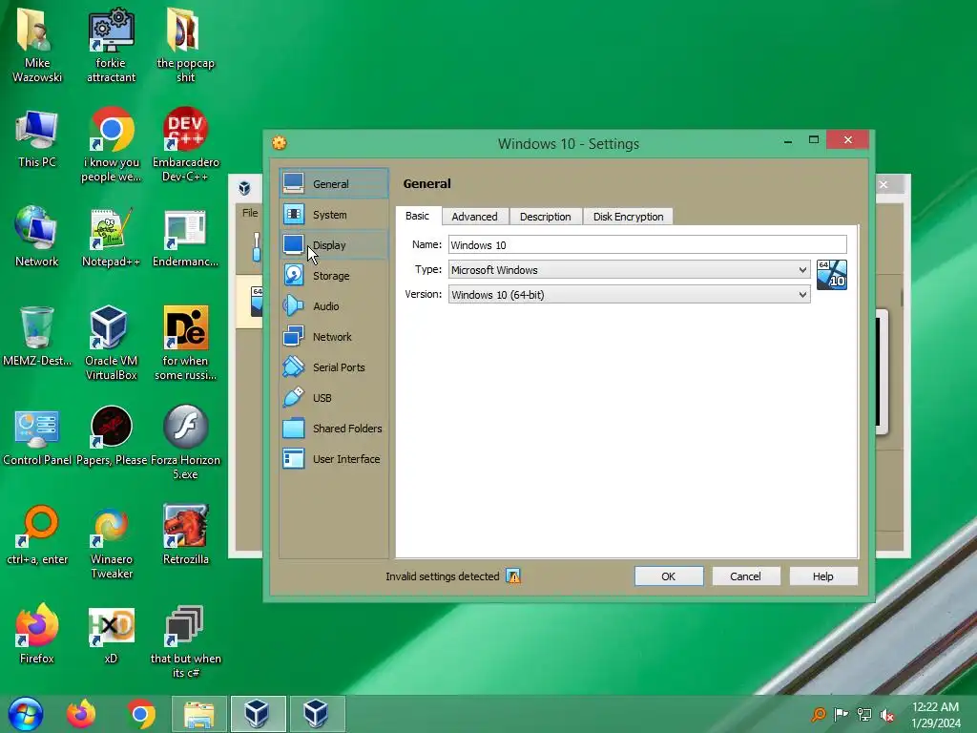Select the ctrl+a, enter desktop shortcut
The height and width of the screenshot is (733, 977).
(37, 534)
